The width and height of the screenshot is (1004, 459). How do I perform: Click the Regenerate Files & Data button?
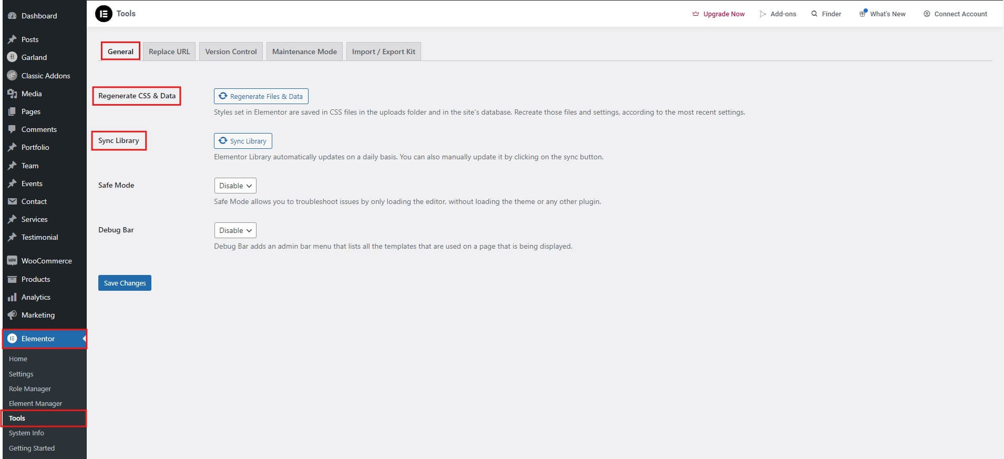(261, 96)
